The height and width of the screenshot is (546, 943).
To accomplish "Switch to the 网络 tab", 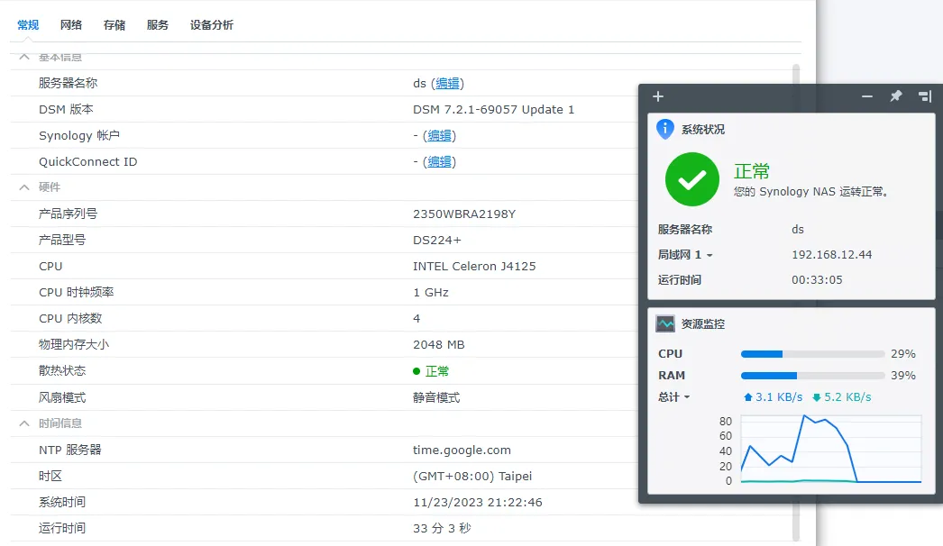I will click(x=71, y=25).
